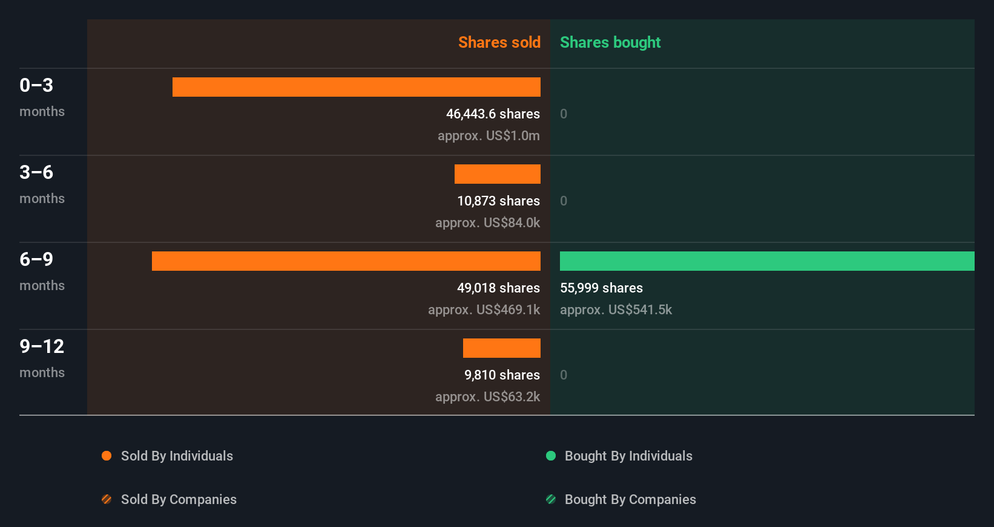The height and width of the screenshot is (527, 994).
Task: Click the Shares sold column header
Action: [499, 42]
